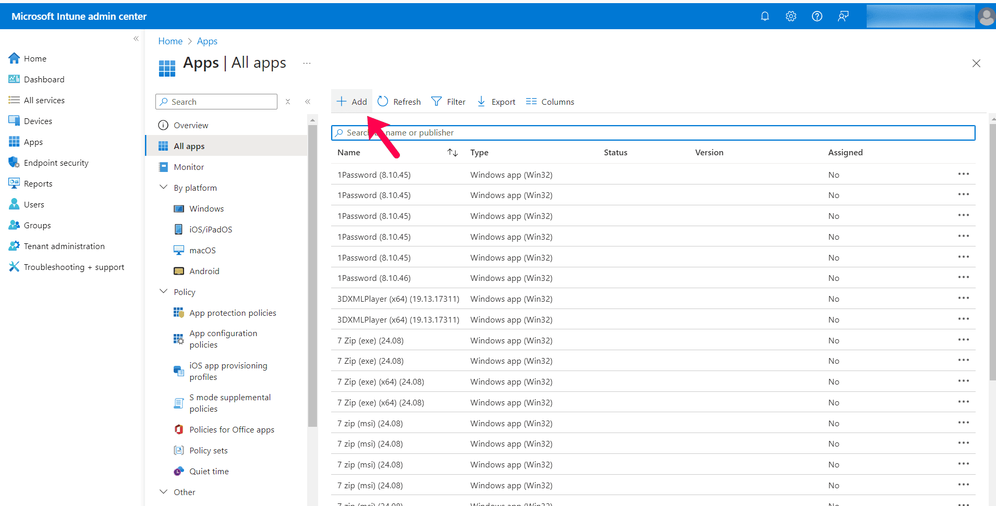
Task: Go to Home breadcrumb link
Action: [170, 41]
